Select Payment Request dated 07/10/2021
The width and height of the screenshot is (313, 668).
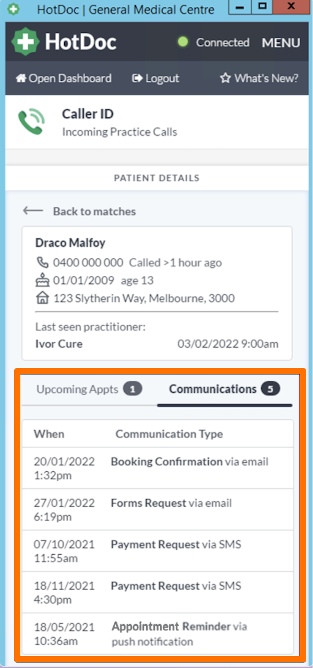(158, 551)
